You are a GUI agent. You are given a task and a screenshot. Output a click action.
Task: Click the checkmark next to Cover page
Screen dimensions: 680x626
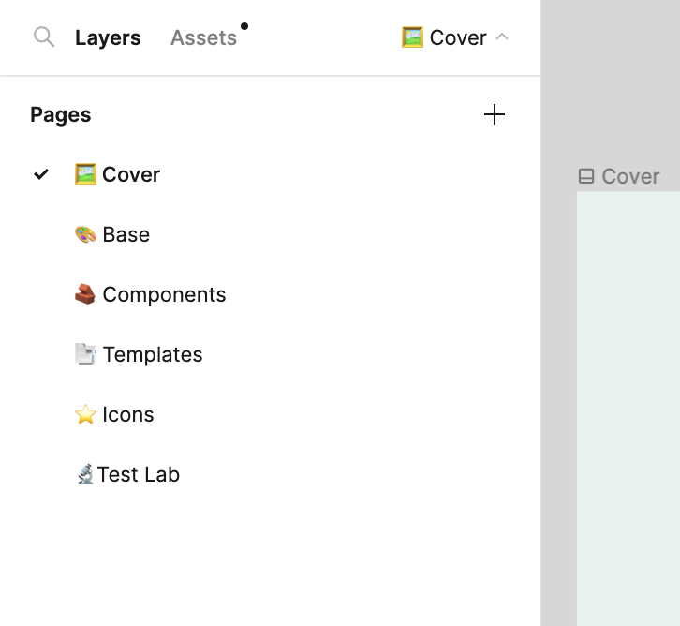[41, 174]
